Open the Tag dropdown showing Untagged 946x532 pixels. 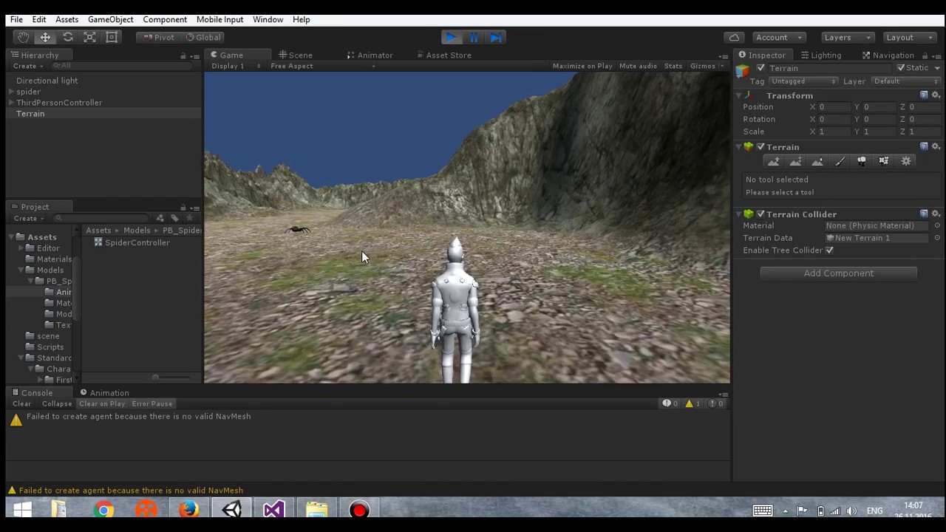pos(804,81)
